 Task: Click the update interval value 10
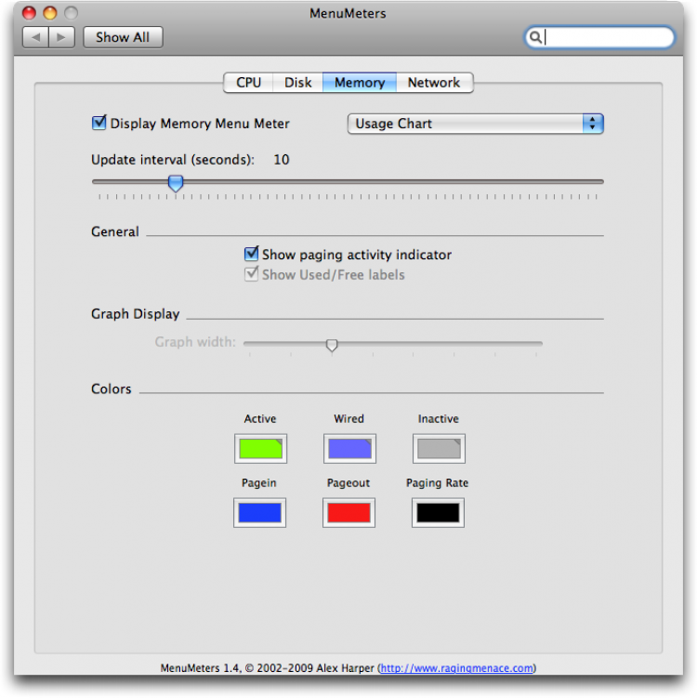(282, 159)
